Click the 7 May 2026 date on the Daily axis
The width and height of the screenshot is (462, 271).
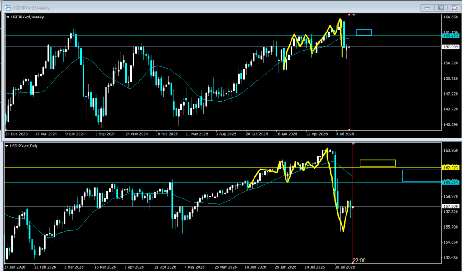195,267
